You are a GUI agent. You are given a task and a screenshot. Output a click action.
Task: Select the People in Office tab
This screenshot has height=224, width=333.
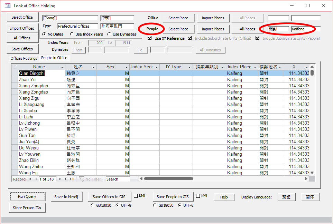[54, 58]
